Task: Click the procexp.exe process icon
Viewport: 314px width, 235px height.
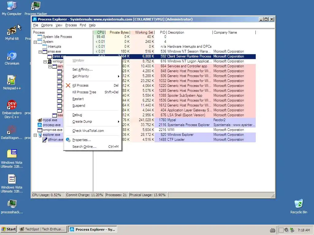Action: 40,125
